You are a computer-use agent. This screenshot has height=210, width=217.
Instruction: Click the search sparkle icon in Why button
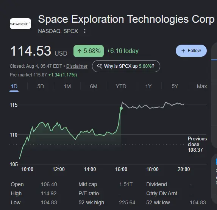point(100,66)
